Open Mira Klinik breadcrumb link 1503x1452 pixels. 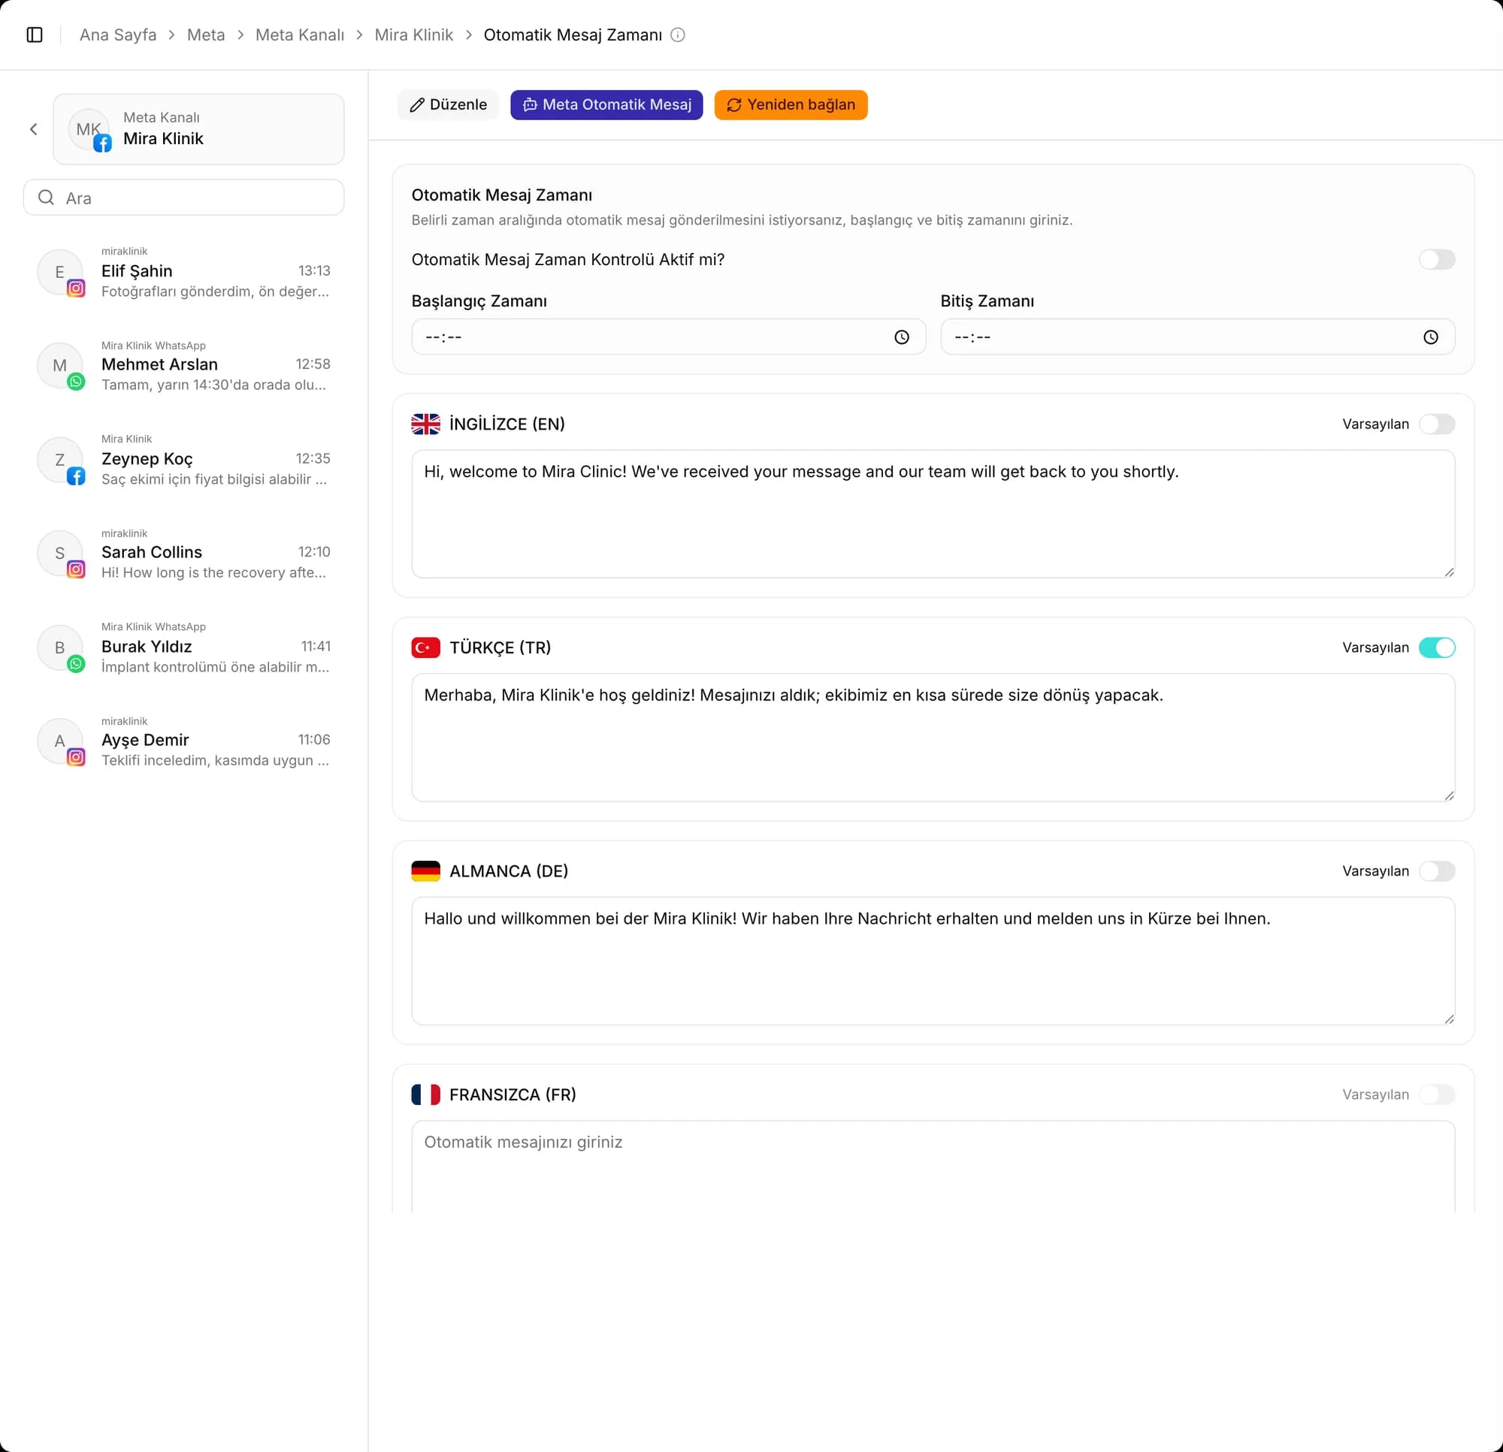413,35
